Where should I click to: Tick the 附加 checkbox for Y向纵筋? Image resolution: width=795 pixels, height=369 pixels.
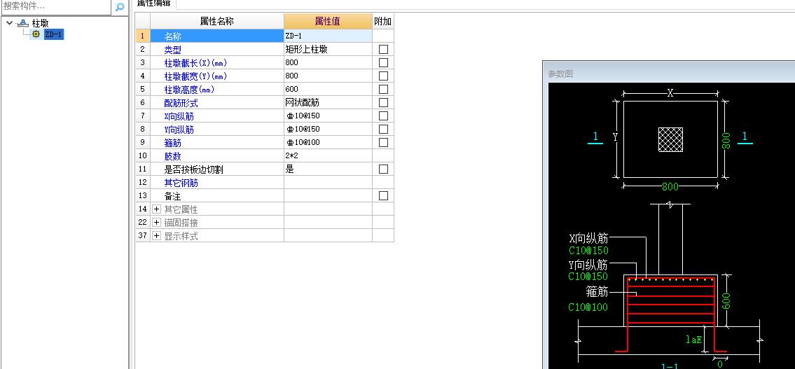tap(383, 130)
